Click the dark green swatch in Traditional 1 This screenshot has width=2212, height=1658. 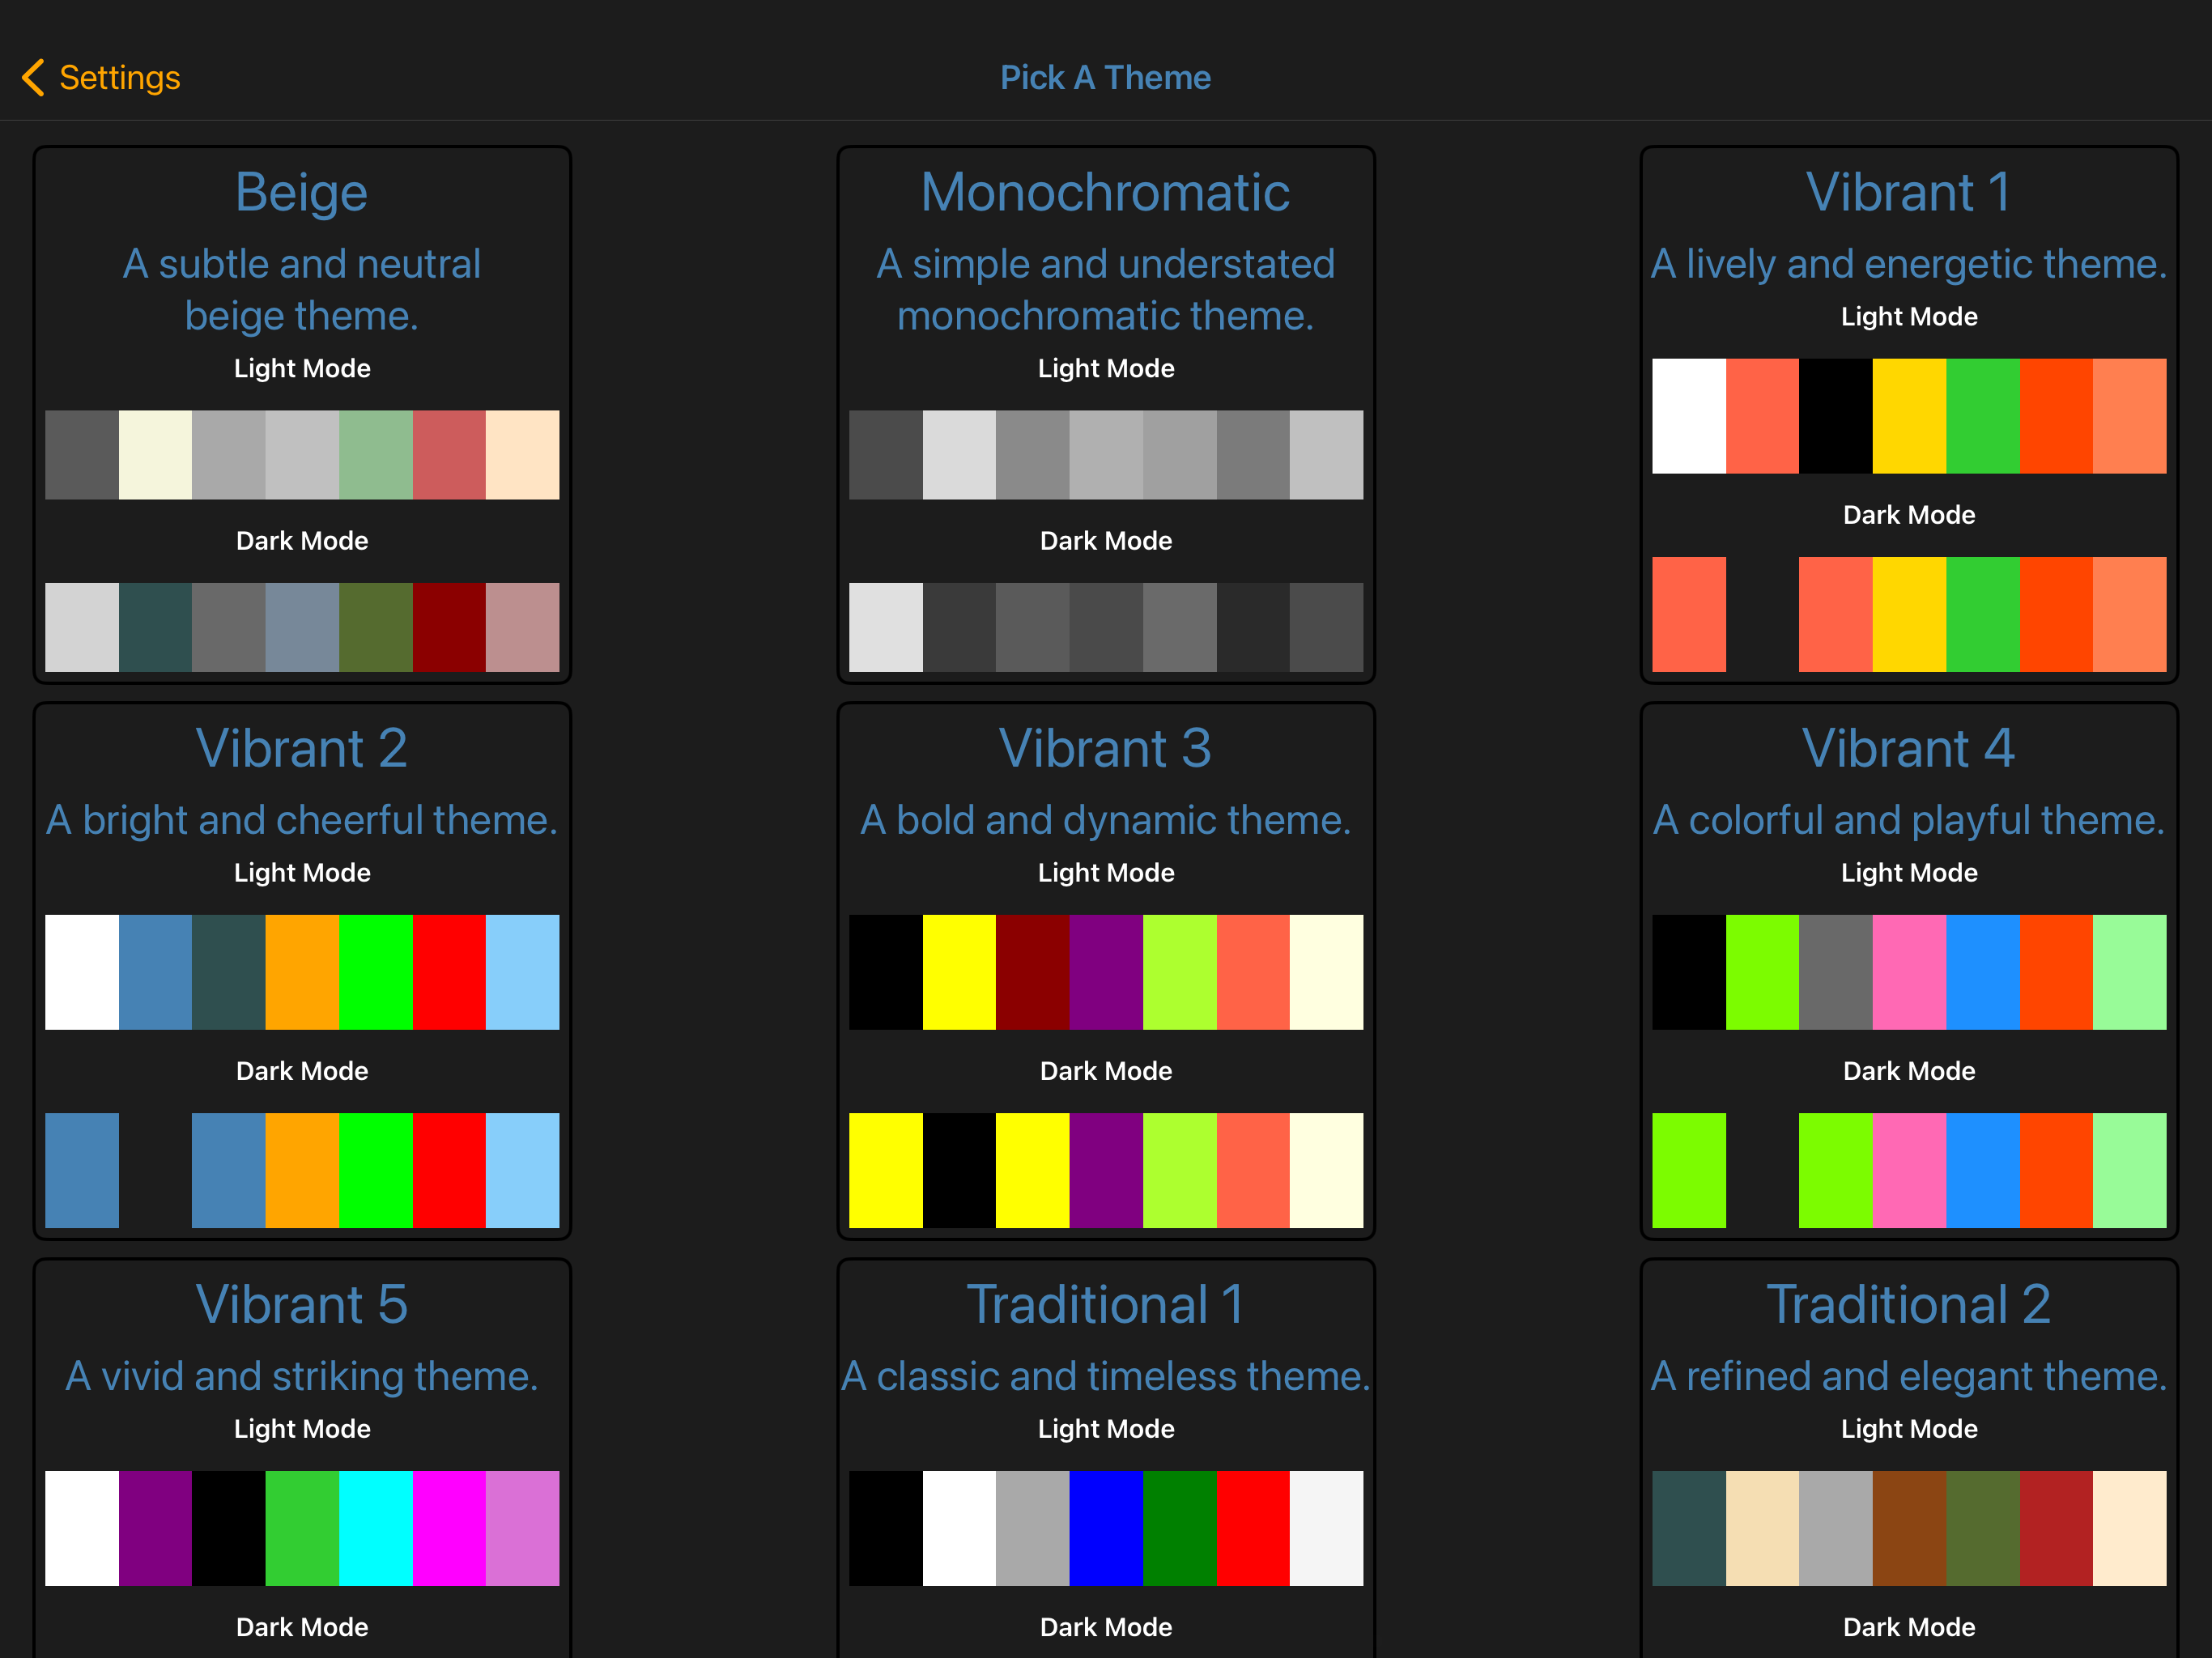pyautogui.click(x=1180, y=1528)
